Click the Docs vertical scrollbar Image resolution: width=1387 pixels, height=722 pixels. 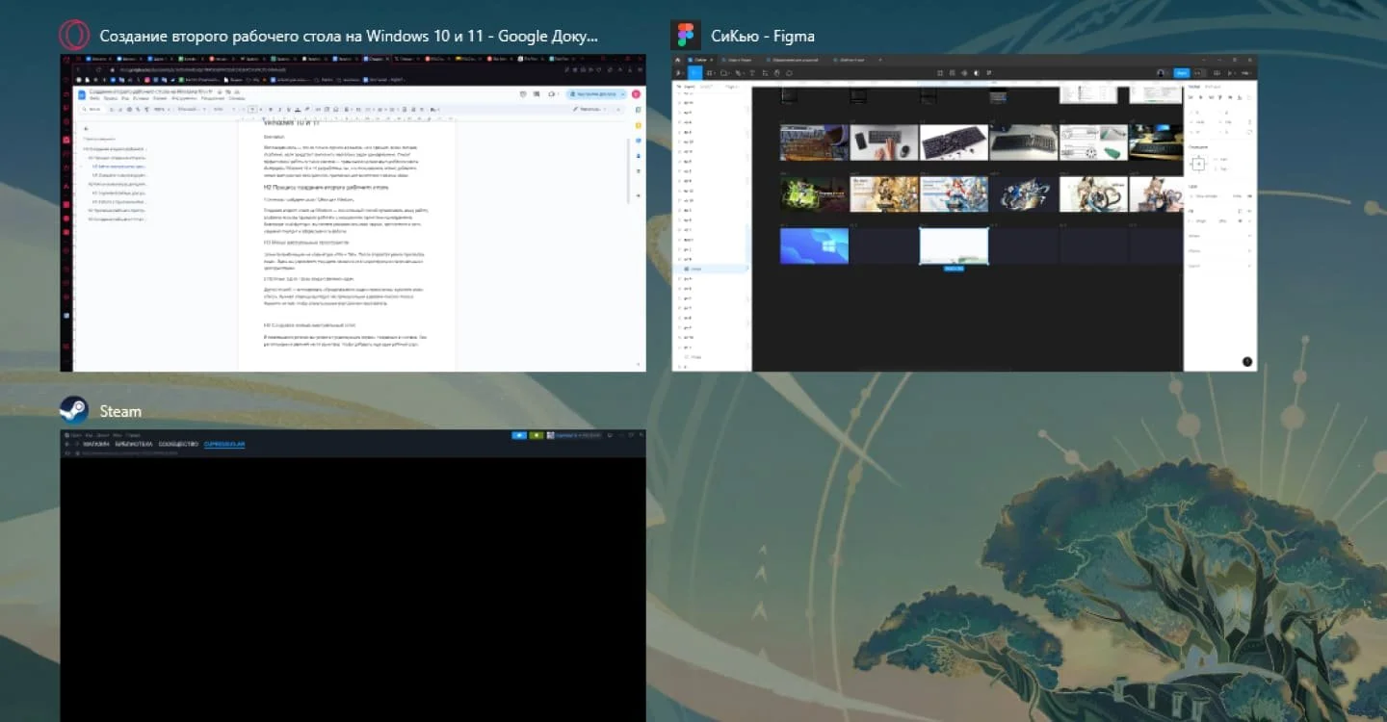(627, 170)
